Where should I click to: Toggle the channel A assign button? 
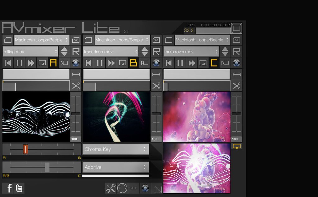[53, 63]
